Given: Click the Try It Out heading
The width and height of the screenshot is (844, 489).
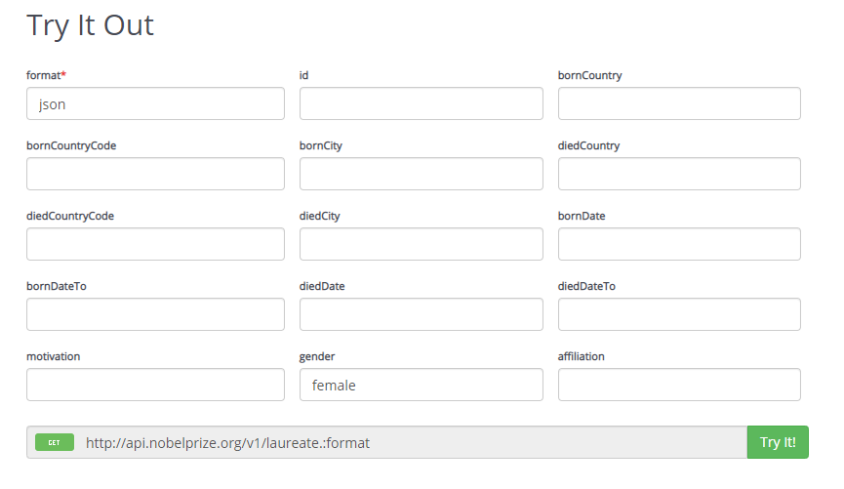Looking at the screenshot, I should click(x=90, y=25).
